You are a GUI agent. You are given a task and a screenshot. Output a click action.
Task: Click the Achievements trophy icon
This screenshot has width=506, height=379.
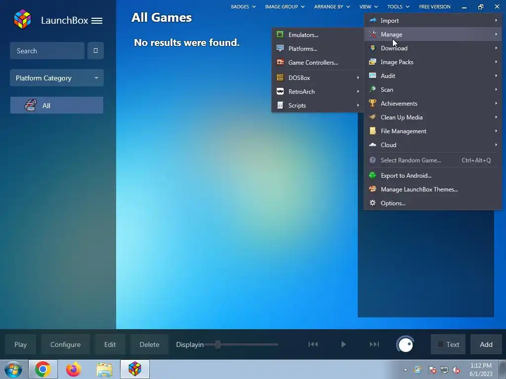373,103
